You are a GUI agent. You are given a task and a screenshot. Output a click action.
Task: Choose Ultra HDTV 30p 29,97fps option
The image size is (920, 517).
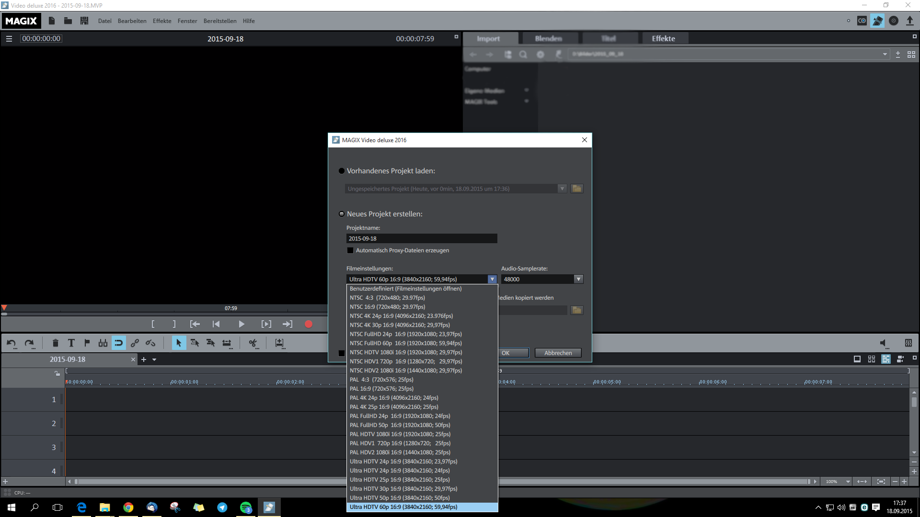click(x=422, y=489)
